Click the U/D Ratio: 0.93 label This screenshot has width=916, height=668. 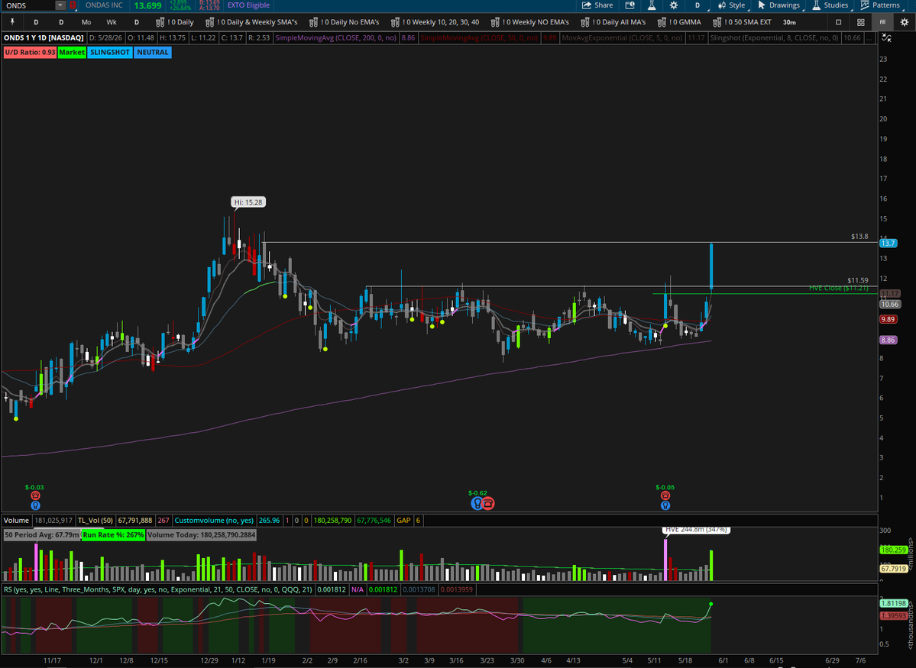point(31,52)
